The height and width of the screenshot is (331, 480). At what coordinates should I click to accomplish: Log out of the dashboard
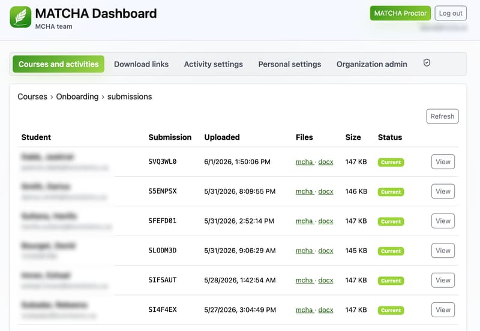coord(451,13)
